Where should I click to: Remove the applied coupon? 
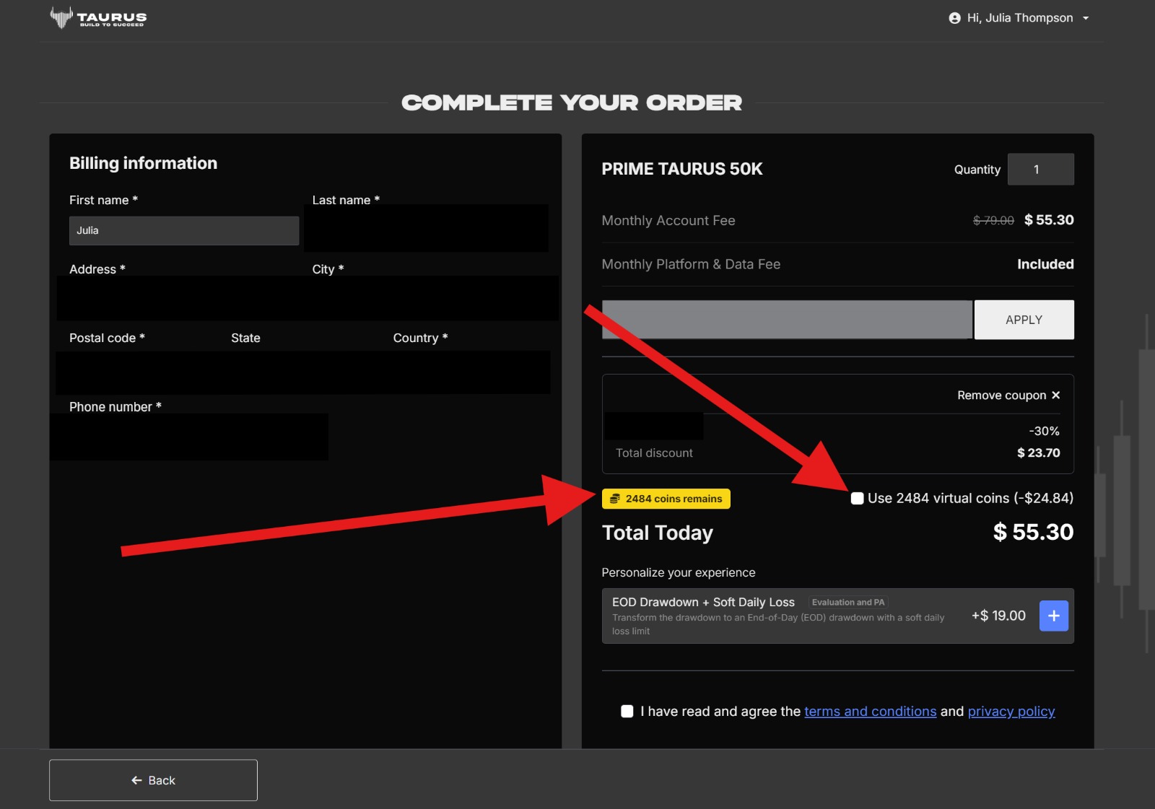tap(1008, 395)
